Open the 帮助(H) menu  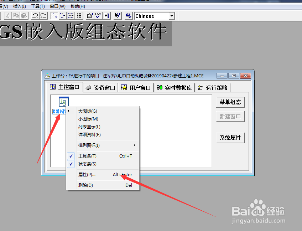pos(78,6)
